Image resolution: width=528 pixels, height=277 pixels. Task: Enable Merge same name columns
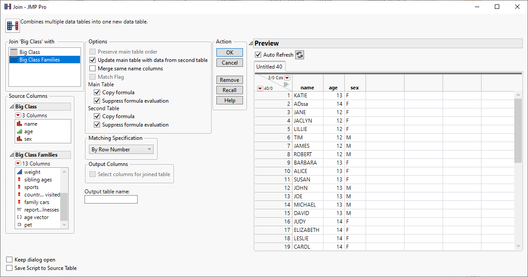pos(92,69)
